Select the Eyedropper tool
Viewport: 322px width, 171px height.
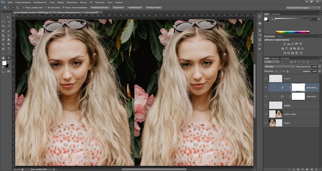(9, 26)
